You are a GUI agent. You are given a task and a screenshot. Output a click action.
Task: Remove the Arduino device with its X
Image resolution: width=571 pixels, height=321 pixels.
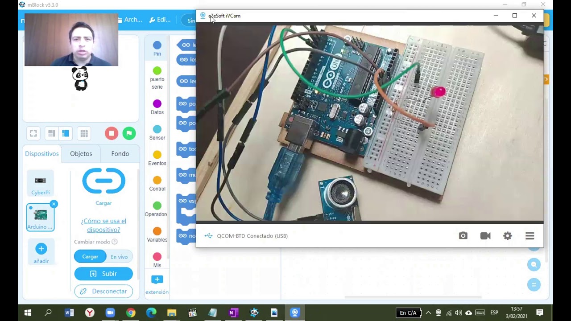tap(54, 204)
